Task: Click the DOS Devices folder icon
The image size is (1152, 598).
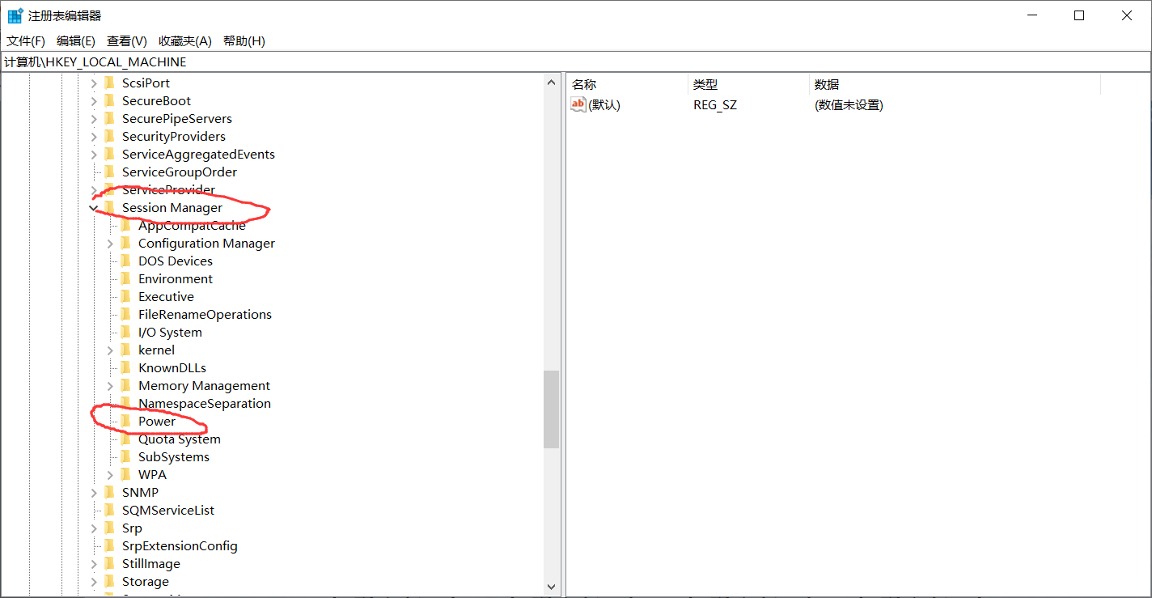Action: pyautogui.click(x=125, y=261)
